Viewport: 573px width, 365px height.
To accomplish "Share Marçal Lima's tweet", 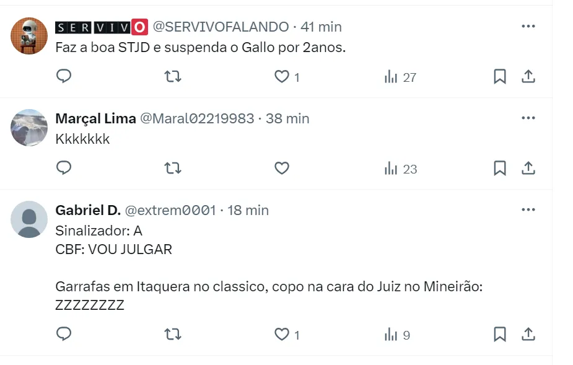I will [528, 168].
